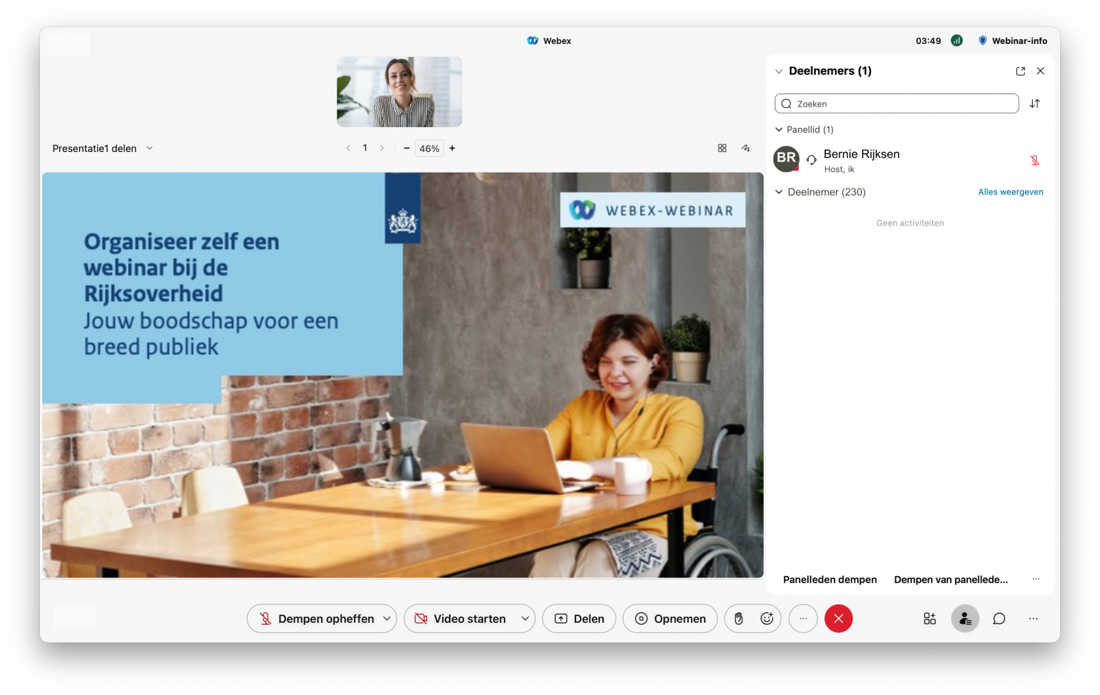This screenshot has width=1100, height=695.
Task: Collapse the Deelnemer (230) section
Action: tap(779, 192)
